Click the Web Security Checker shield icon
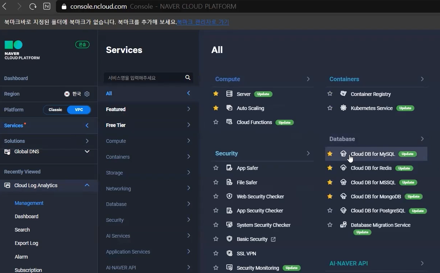 (x=229, y=196)
